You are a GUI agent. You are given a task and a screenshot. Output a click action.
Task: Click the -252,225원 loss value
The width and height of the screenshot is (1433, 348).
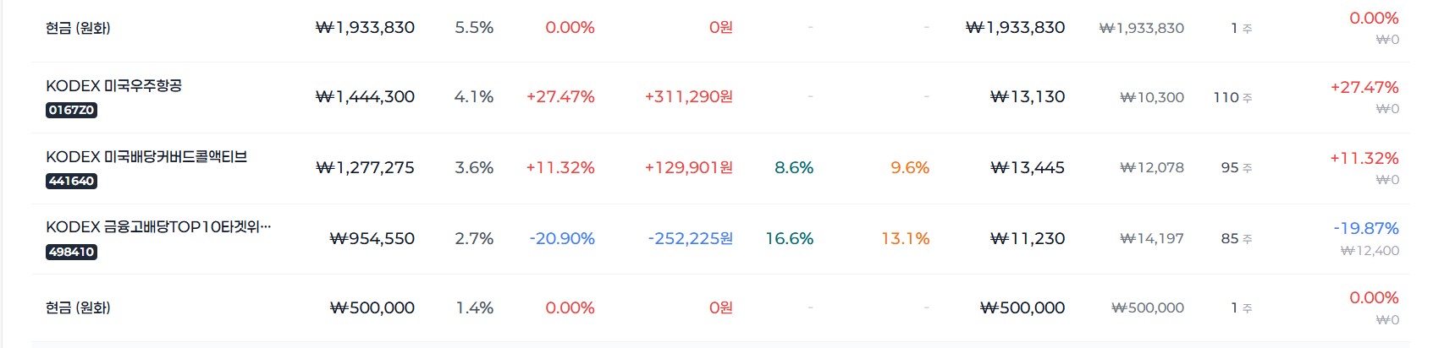[x=691, y=238]
